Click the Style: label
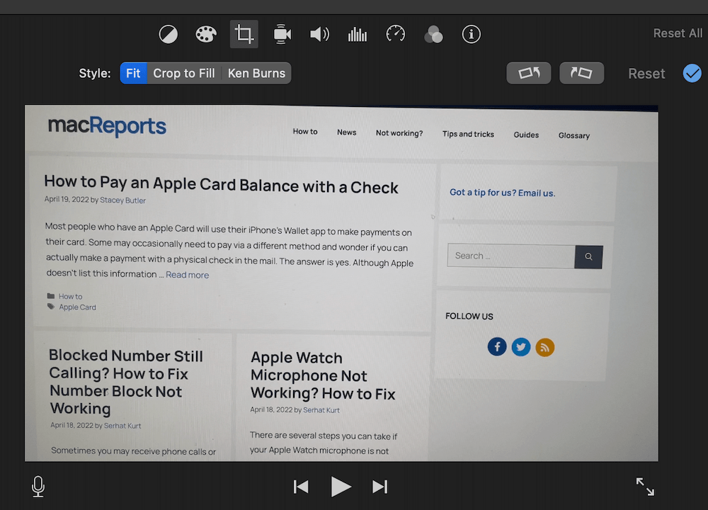 (x=95, y=73)
